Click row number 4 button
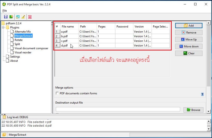Screen dimensions: 212x138 click(58, 45)
